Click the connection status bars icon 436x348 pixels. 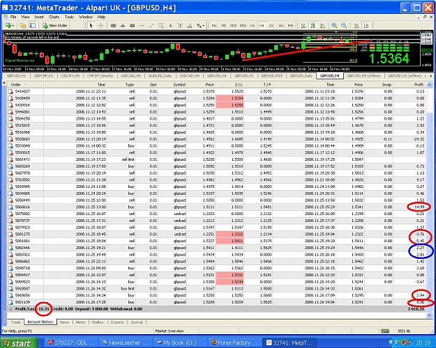click(385, 331)
